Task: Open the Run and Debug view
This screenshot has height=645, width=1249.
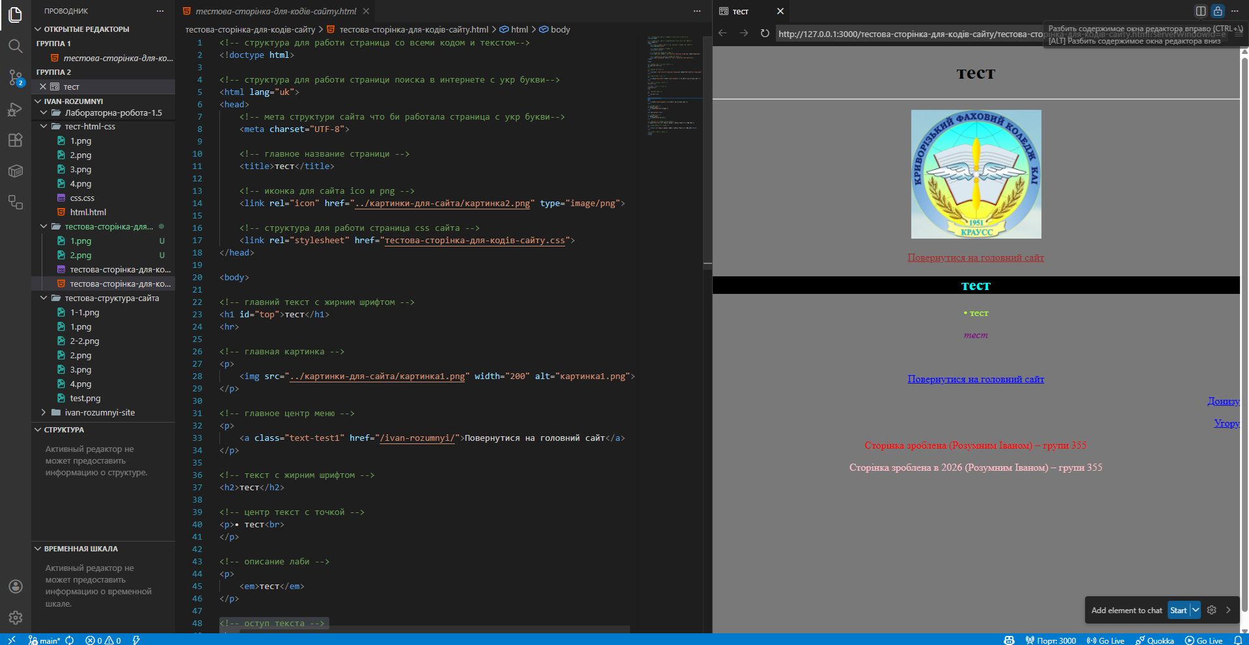Action: (15, 109)
